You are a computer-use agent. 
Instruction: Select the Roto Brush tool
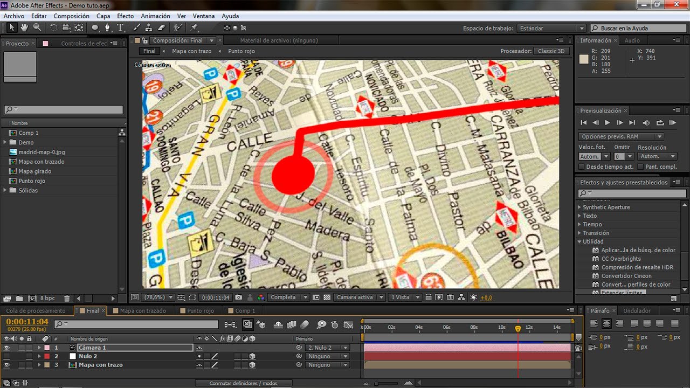pos(177,27)
